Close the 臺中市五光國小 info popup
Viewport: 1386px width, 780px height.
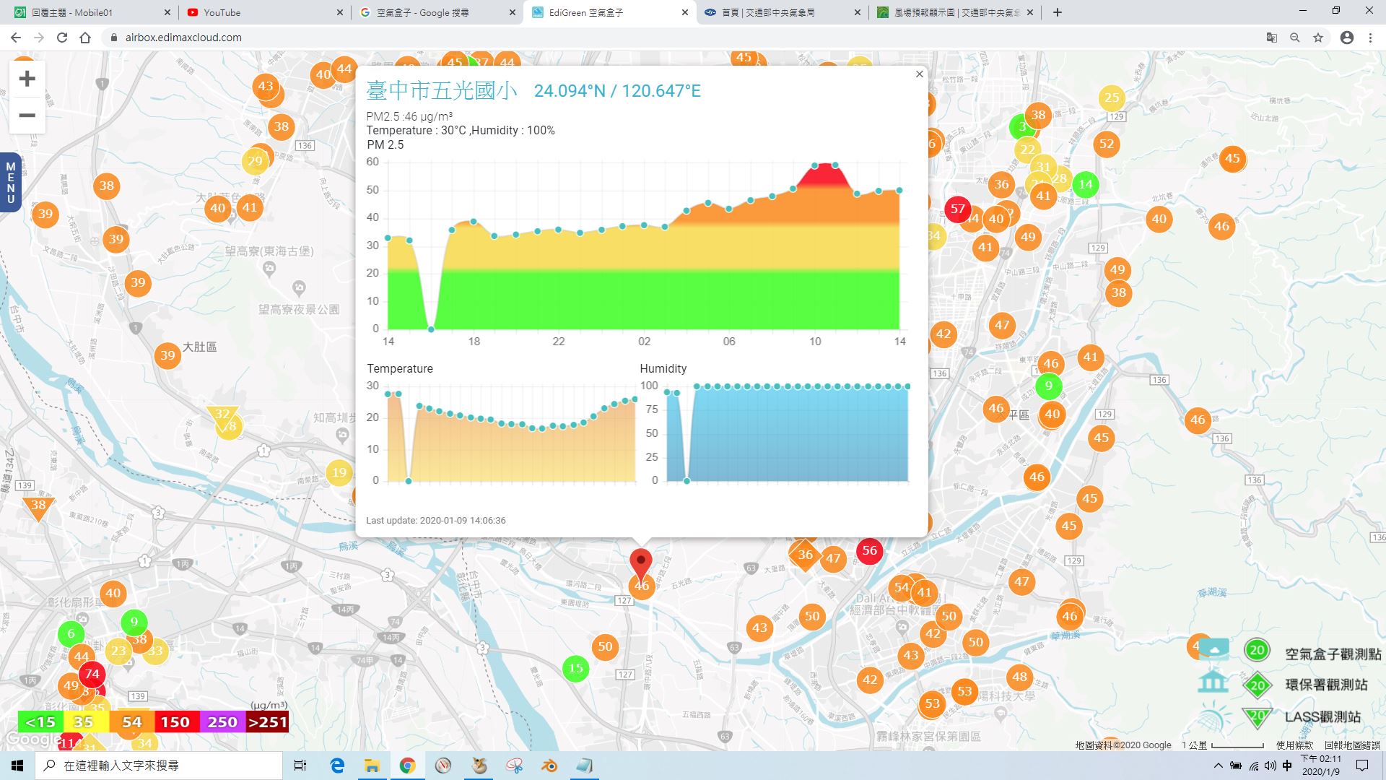(x=919, y=74)
